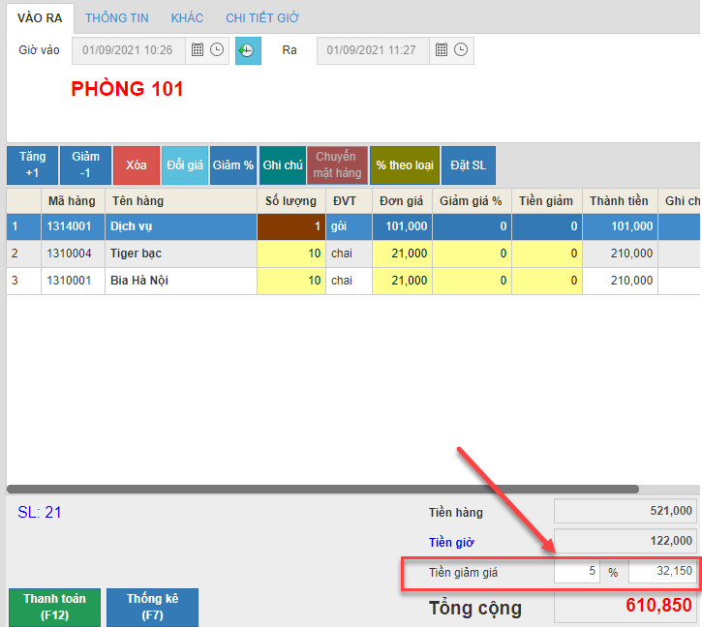Click clock icon beside Ra date

[x=461, y=50]
